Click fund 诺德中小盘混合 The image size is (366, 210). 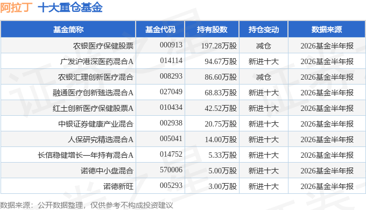(107, 171)
